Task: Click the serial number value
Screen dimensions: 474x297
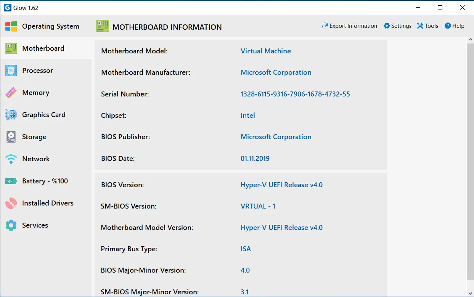Action: [x=295, y=94]
